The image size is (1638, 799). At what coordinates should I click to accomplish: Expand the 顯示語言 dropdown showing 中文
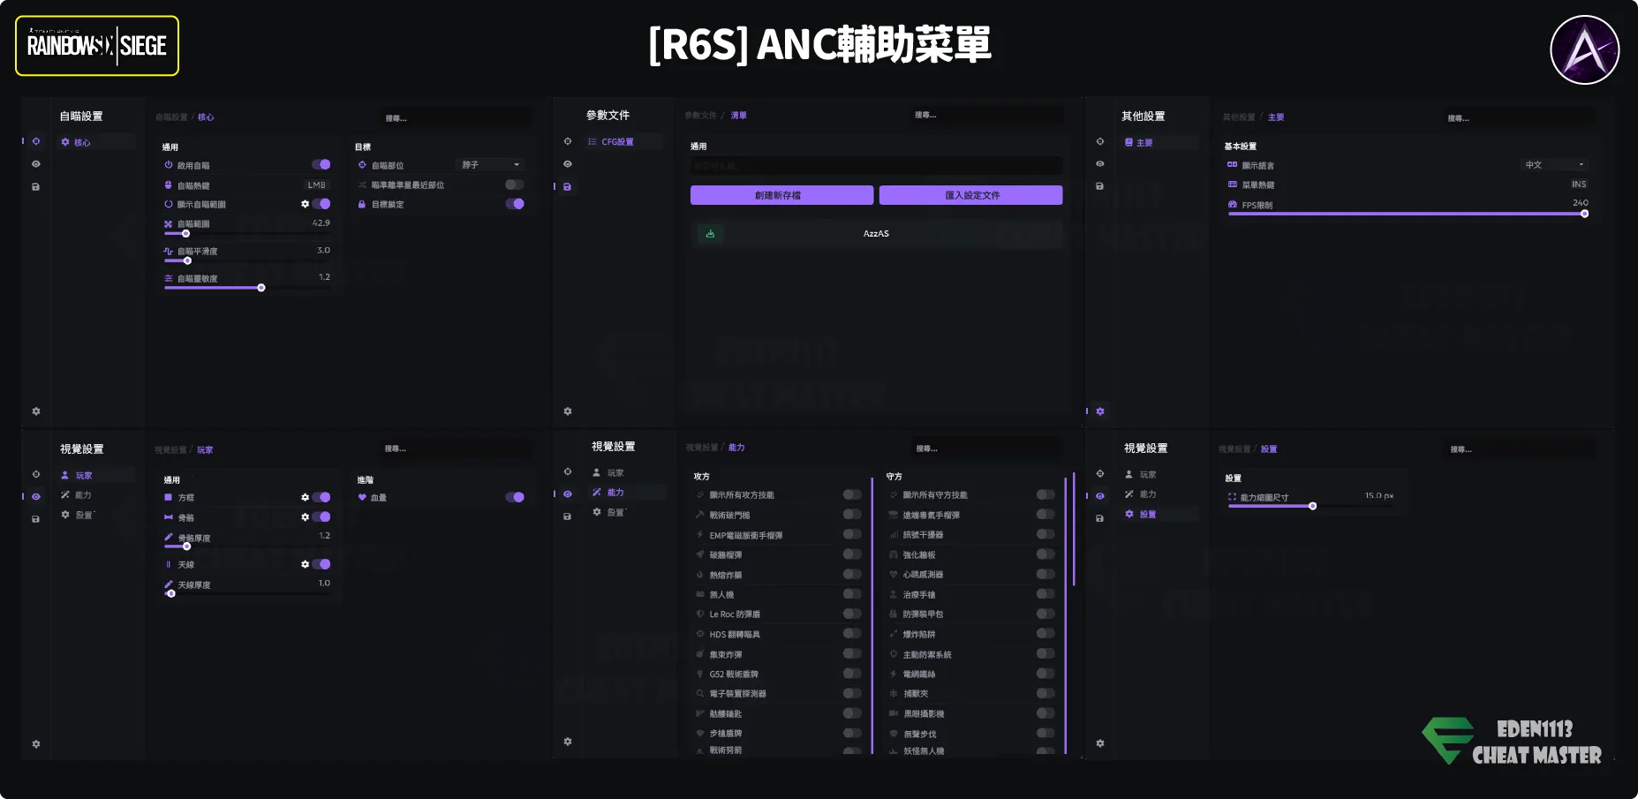pos(1554,165)
